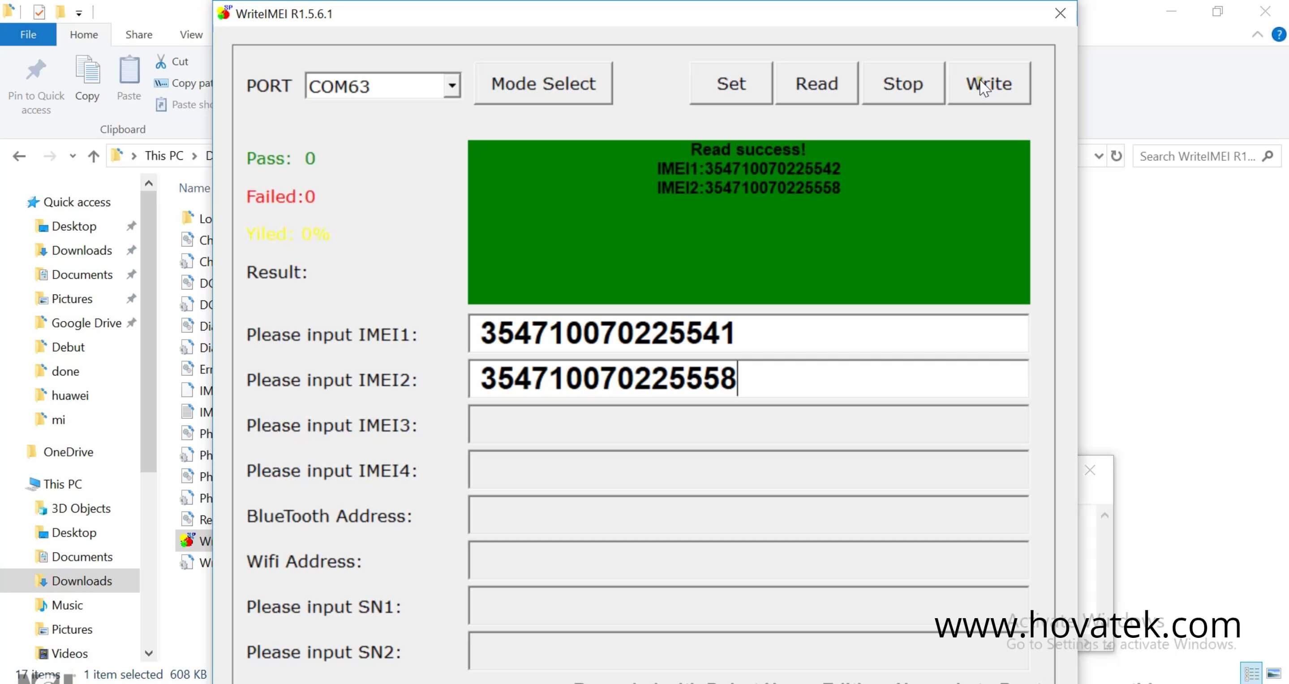
Task: Unpin Desktop from Quick access
Action: tap(132, 226)
